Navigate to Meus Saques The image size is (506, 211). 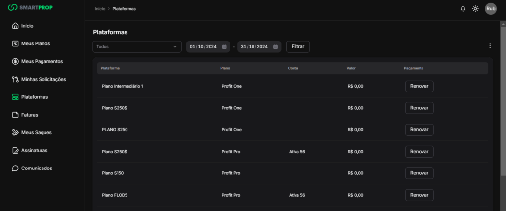click(36, 132)
